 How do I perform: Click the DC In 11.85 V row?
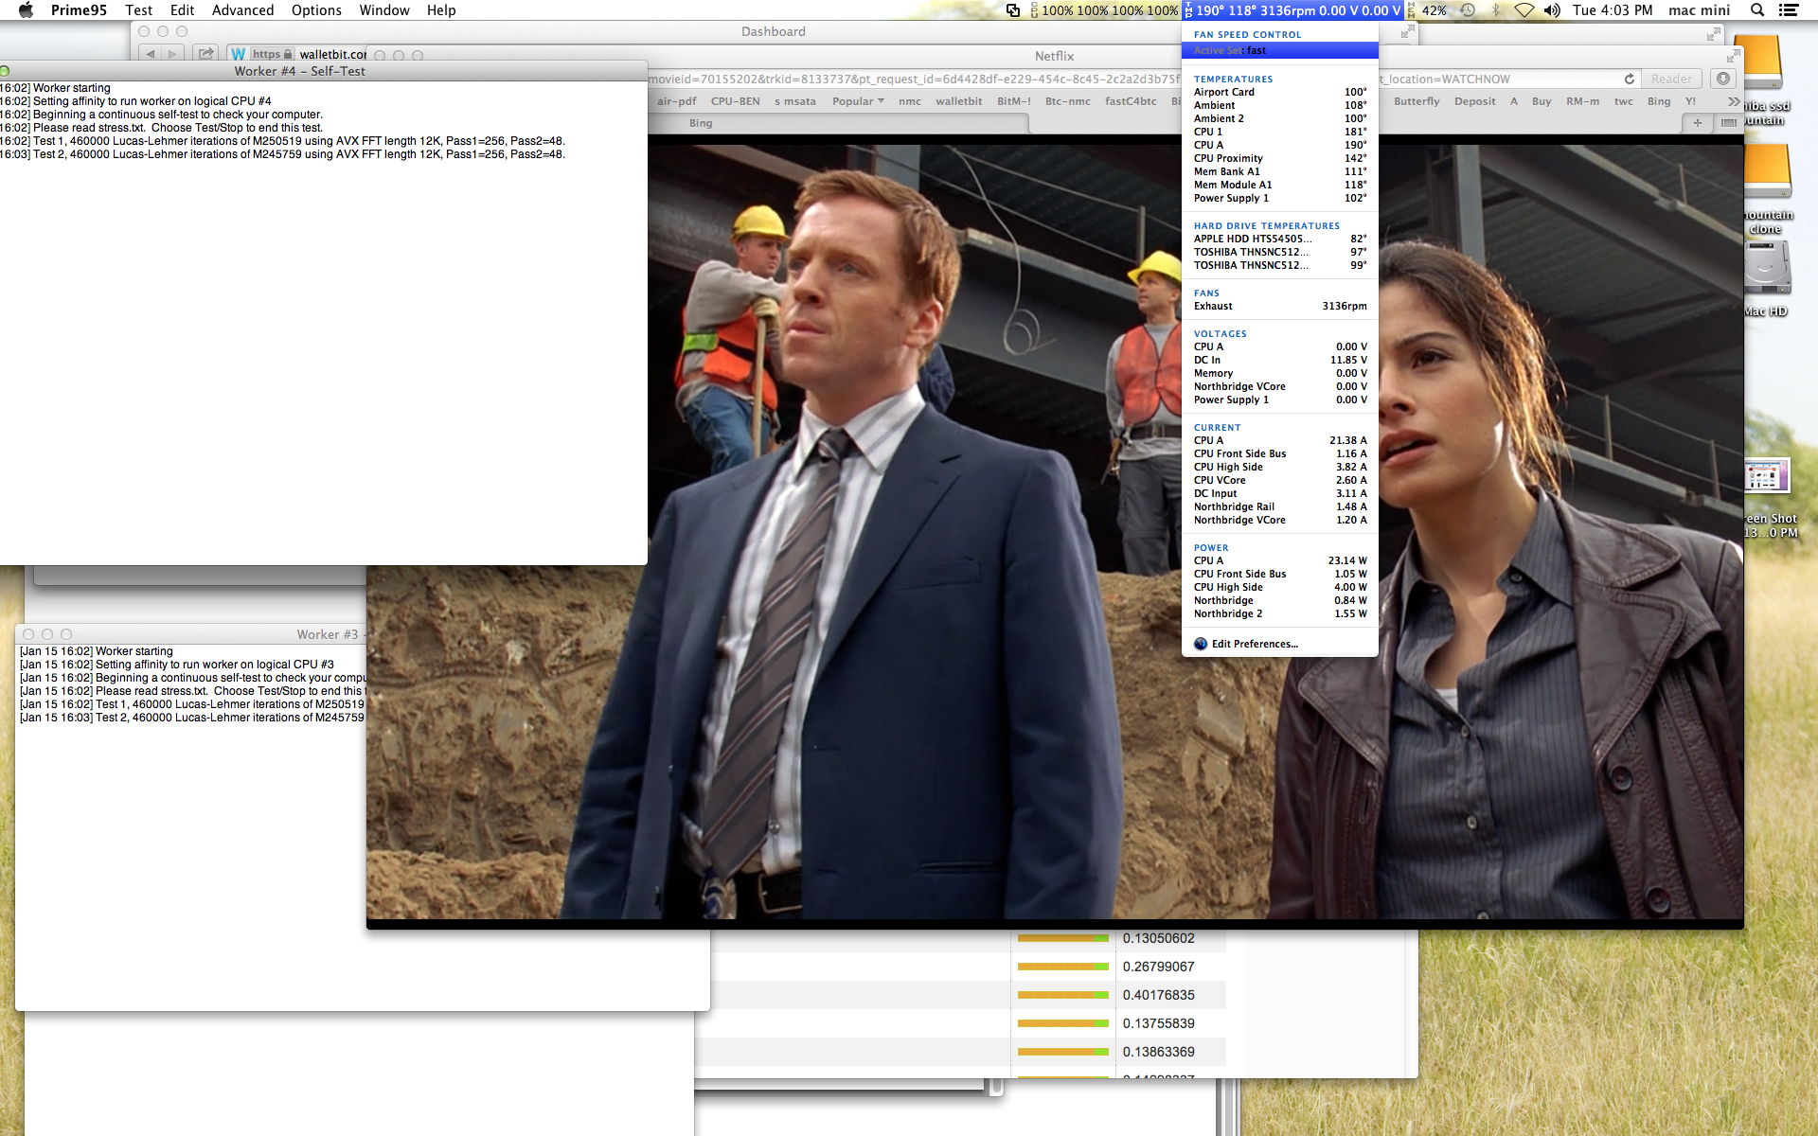[x=1279, y=360]
